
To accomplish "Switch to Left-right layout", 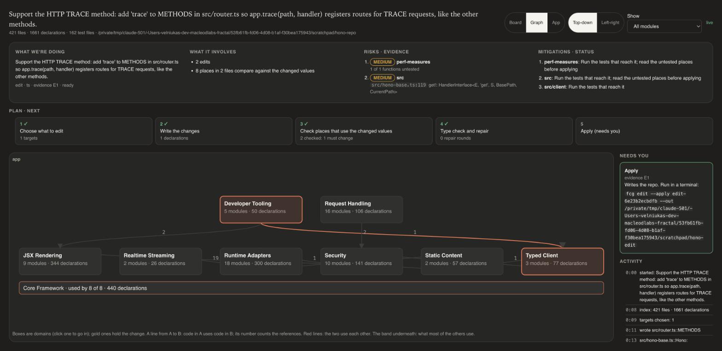I will coord(610,23).
